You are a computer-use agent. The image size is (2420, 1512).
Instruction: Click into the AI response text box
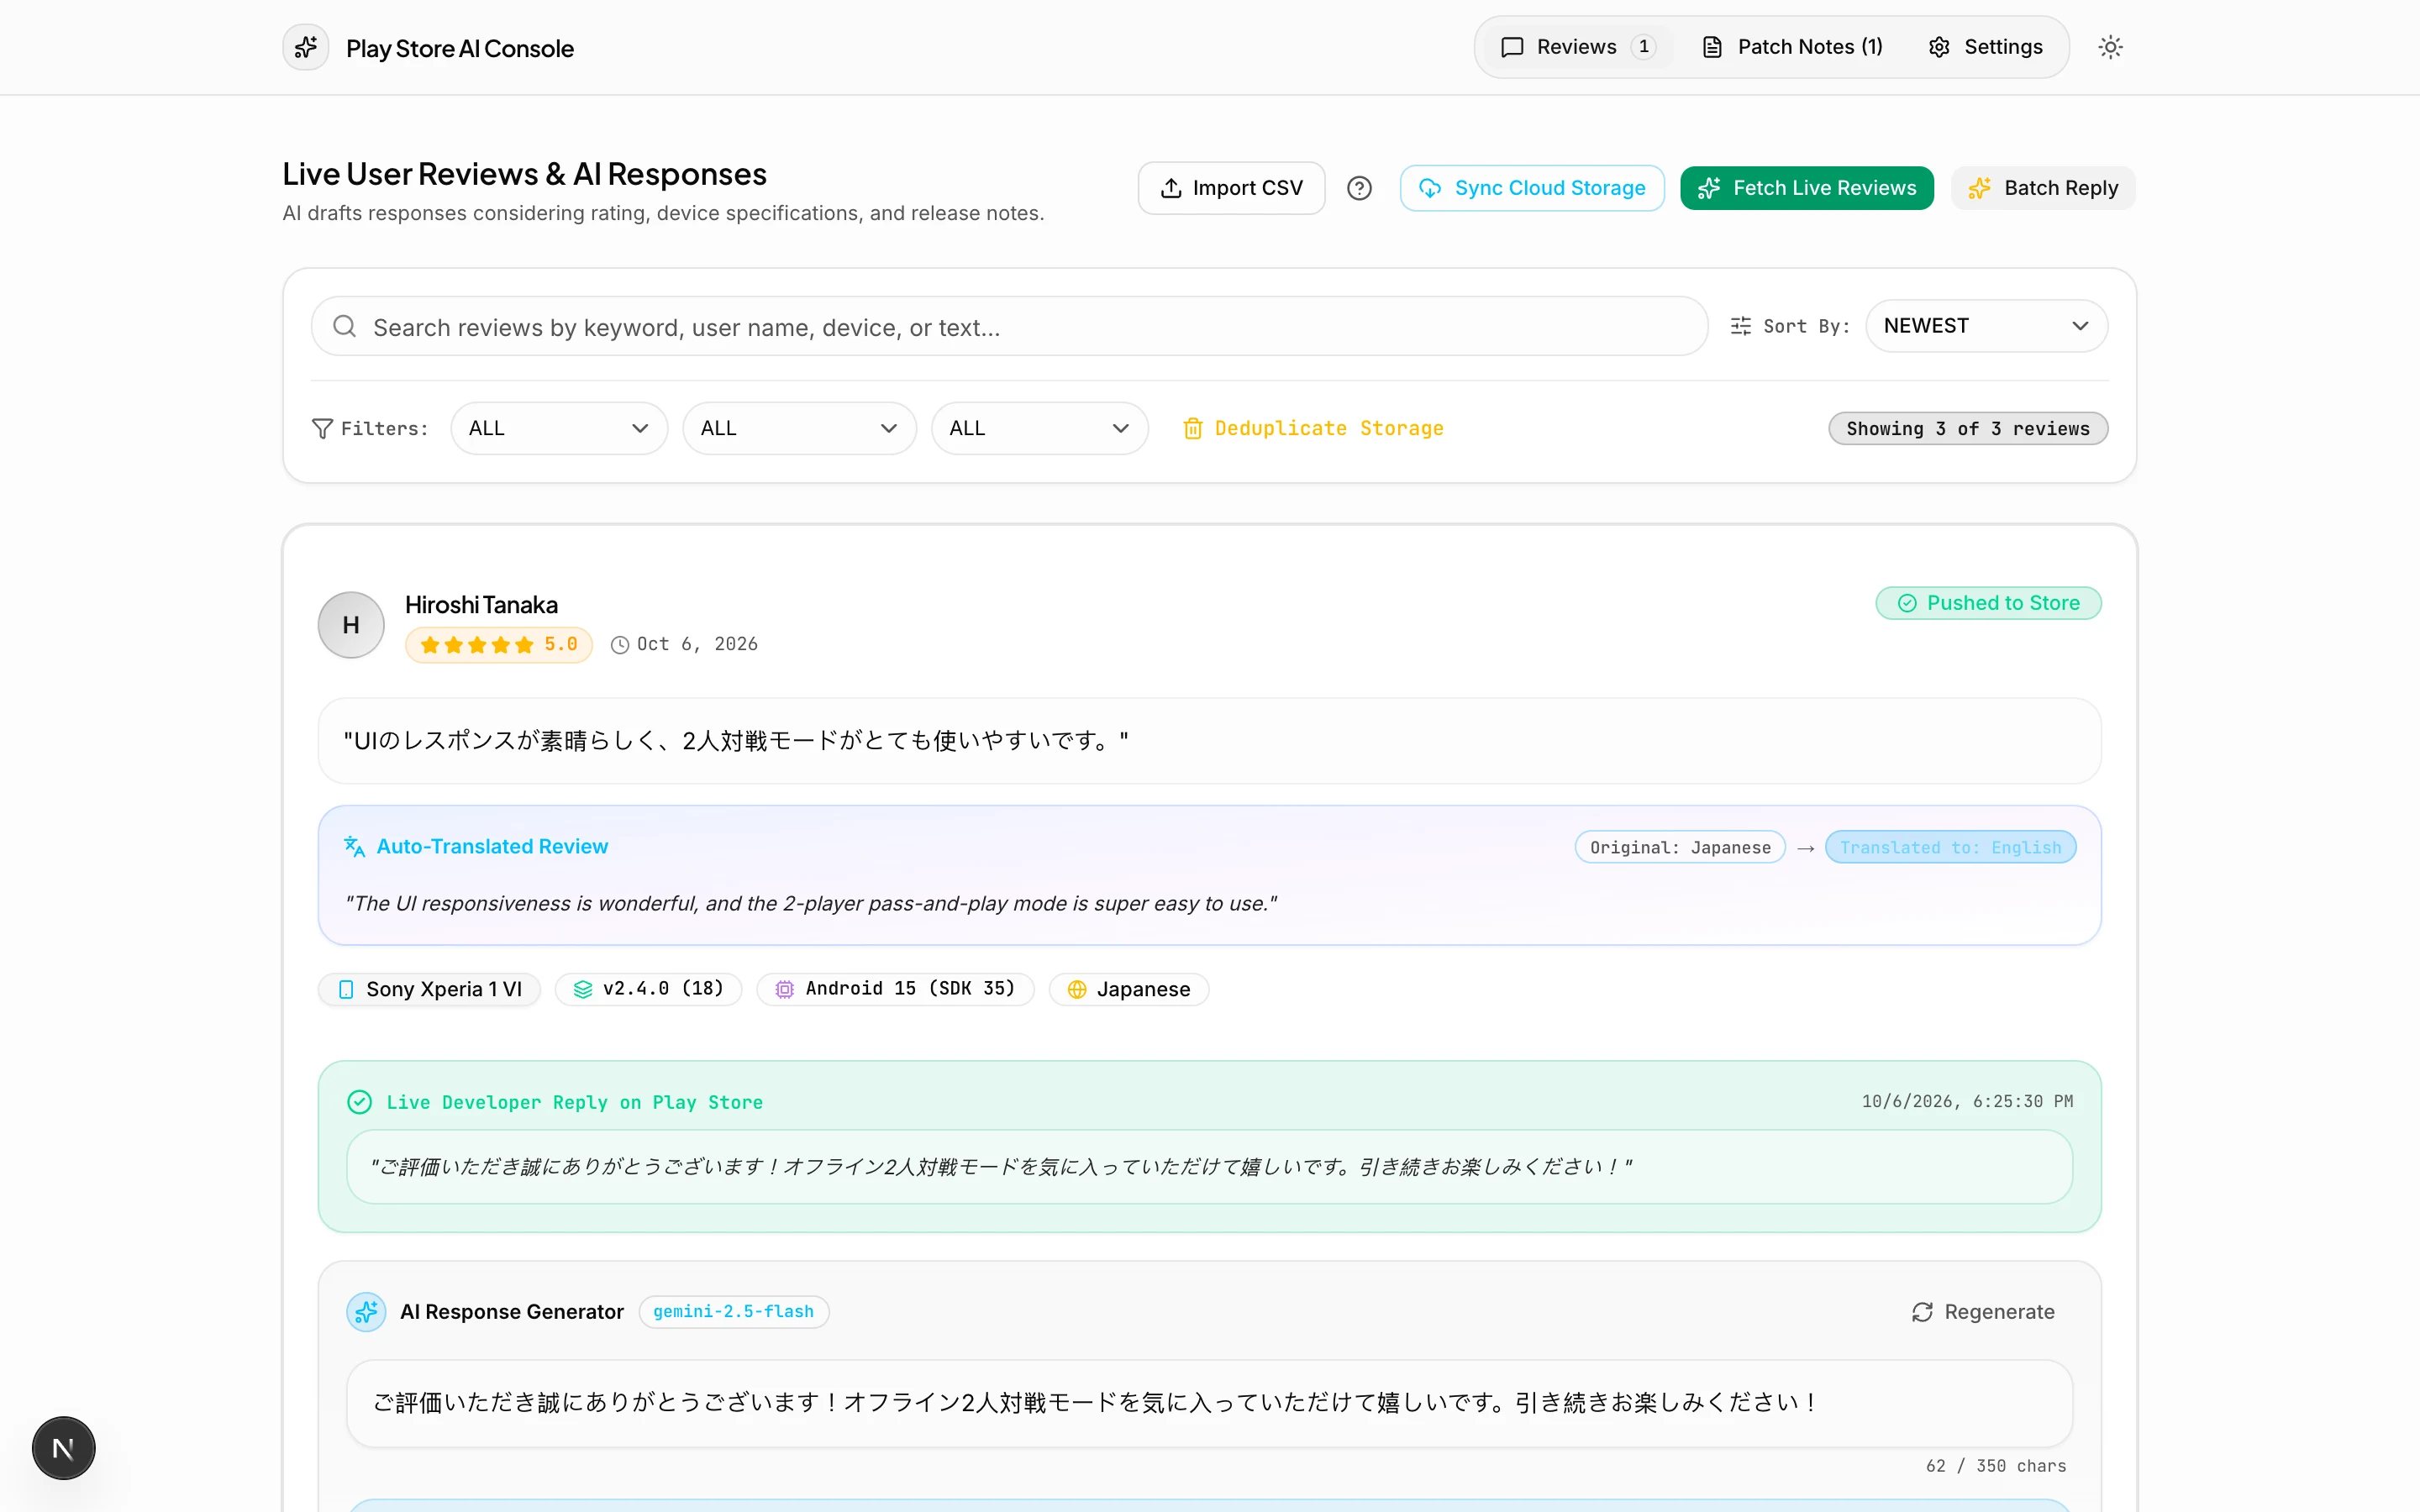click(1209, 1403)
